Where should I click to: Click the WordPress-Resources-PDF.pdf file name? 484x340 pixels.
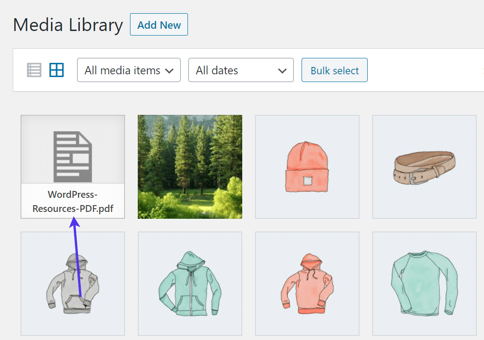72,202
